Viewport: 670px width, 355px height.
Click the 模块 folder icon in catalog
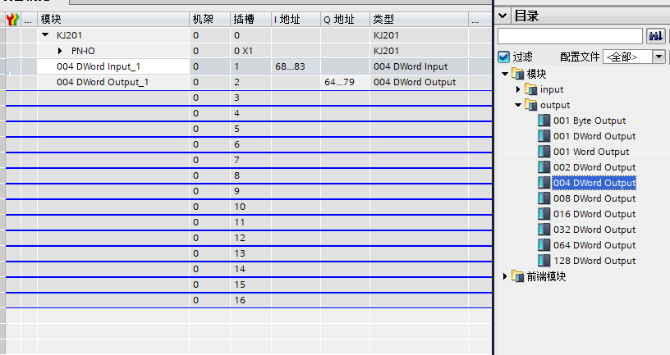coord(518,74)
